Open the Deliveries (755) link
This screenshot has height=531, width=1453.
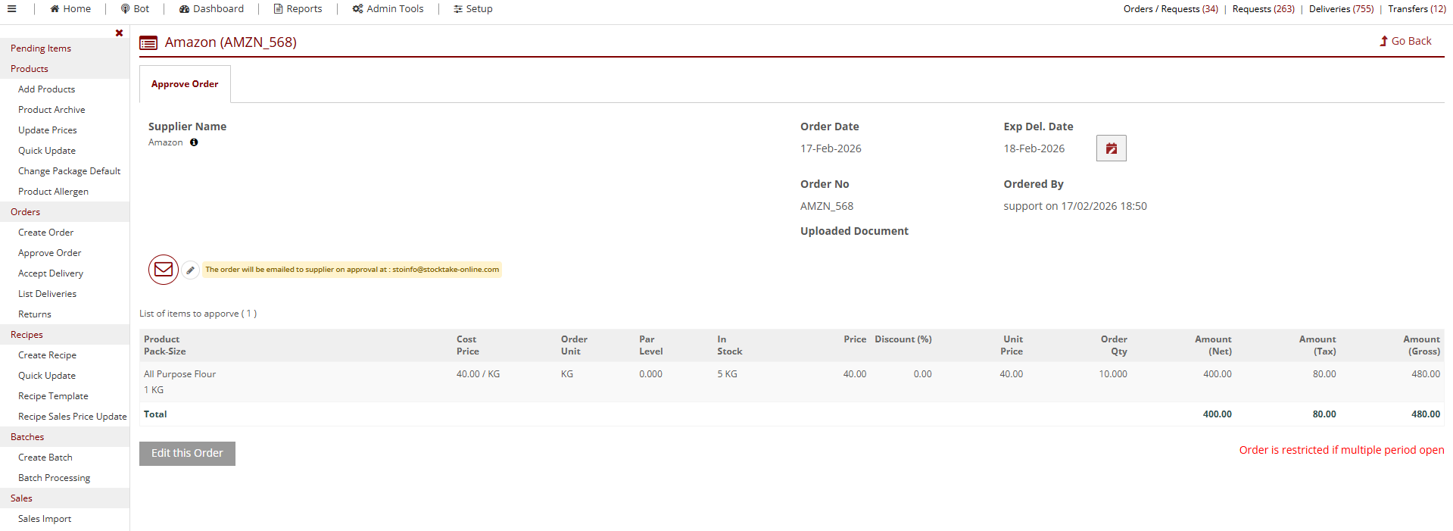(x=1340, y=9)
